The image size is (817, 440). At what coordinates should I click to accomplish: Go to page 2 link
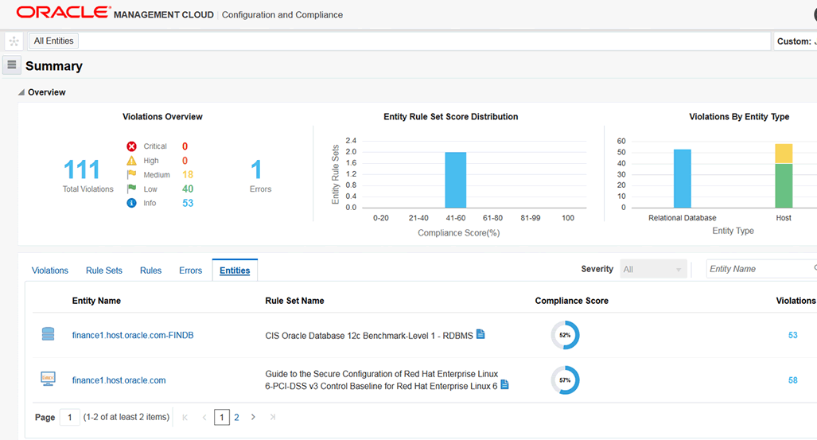(x=236, y=418)
